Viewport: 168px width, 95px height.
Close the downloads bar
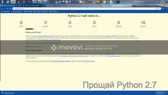tap(166, 93)
